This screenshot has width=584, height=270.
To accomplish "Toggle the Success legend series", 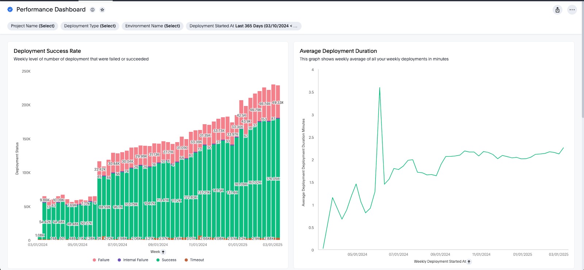I will tap(166, 260).
